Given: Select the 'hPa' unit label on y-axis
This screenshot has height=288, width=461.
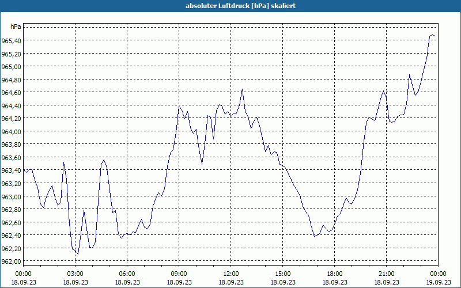Looking at the screenshot, I should (16, 26).
